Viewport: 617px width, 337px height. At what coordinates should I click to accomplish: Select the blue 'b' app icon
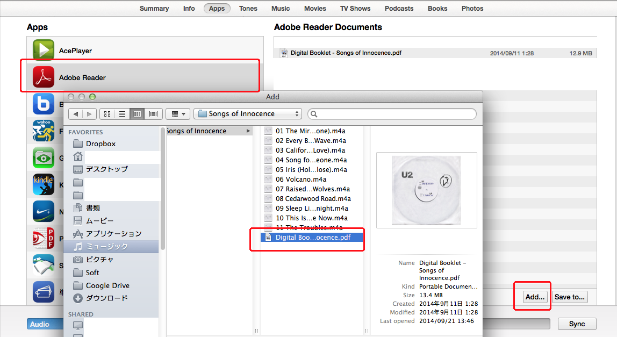(x=44, y=104)
